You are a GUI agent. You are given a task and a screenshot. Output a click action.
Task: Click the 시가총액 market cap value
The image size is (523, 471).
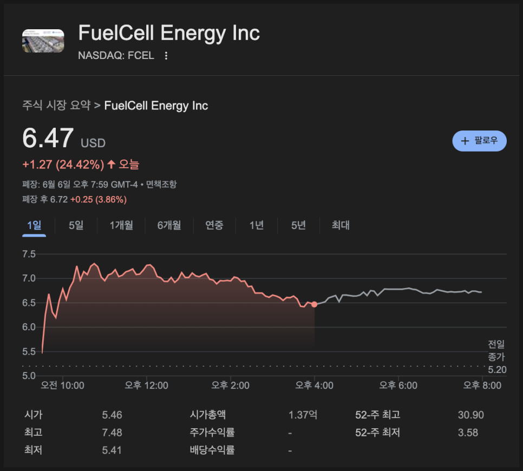pos(303,415)
